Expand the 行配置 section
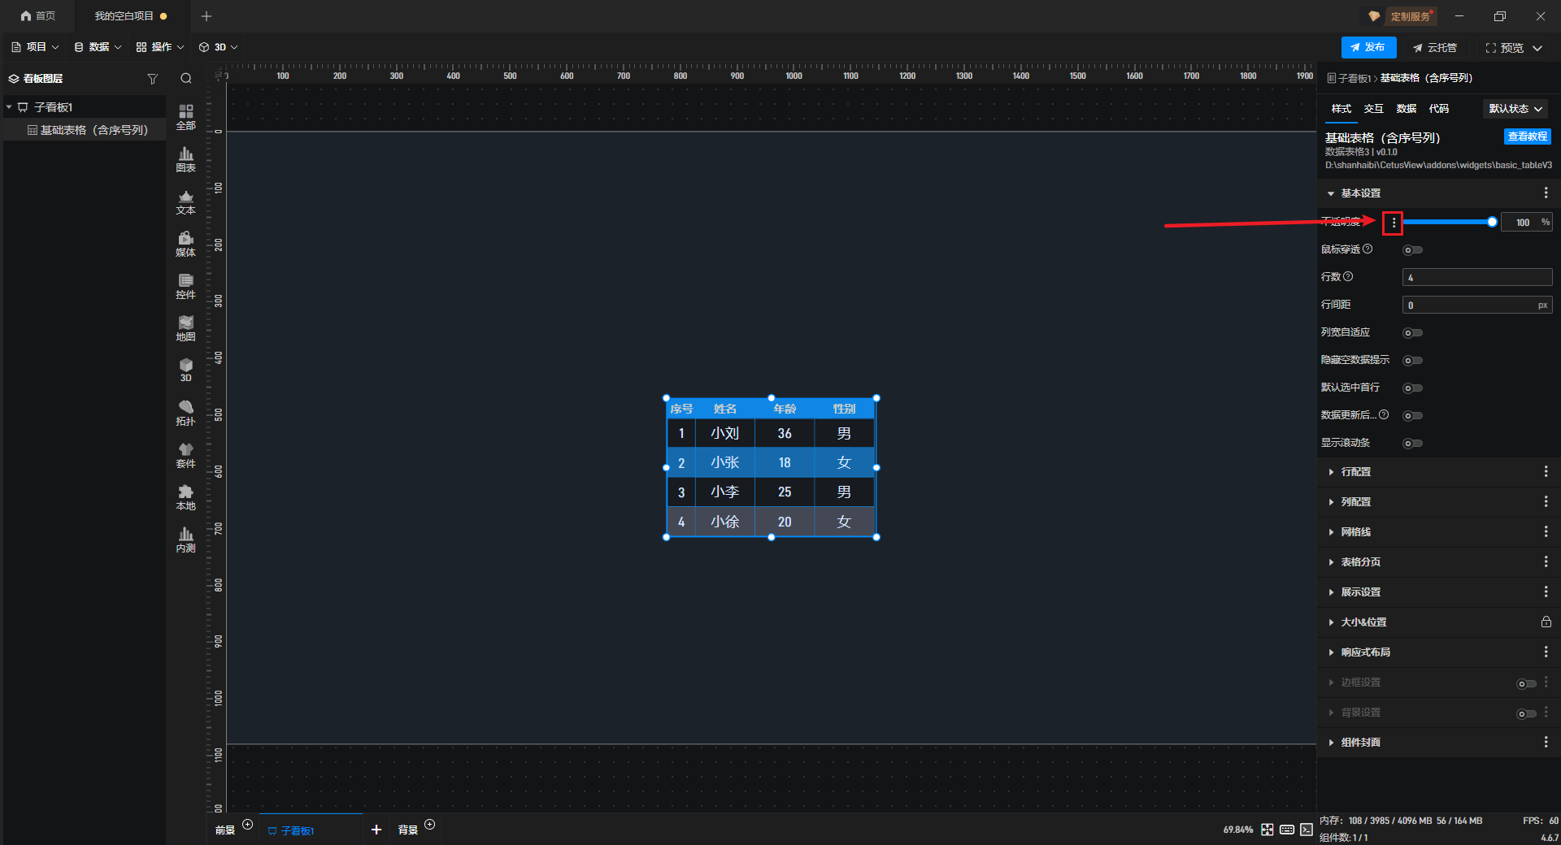The image size is (1561, 845). (1355, 472)
